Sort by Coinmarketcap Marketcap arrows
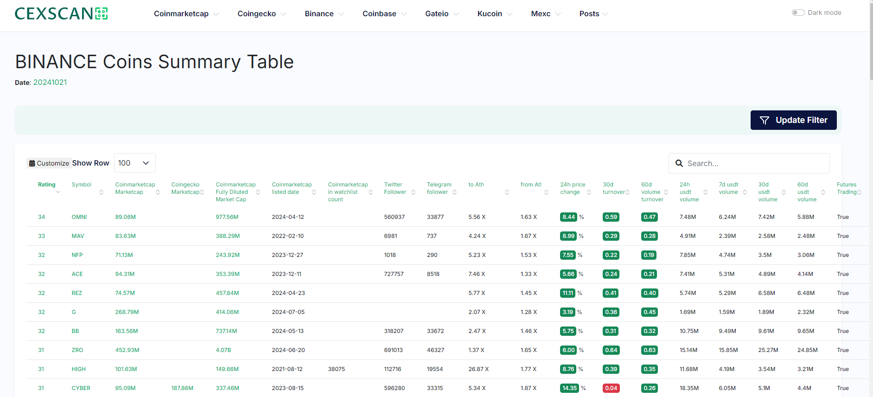The image size is (873, 397). (158, 192)
